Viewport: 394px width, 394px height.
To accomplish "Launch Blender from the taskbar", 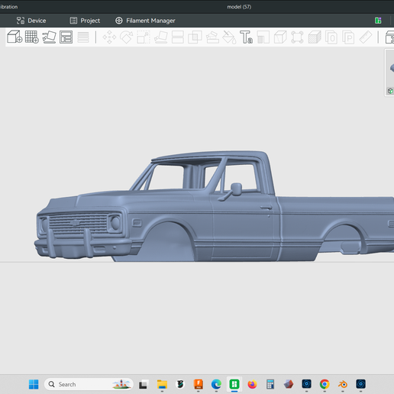I will [343, 384].
